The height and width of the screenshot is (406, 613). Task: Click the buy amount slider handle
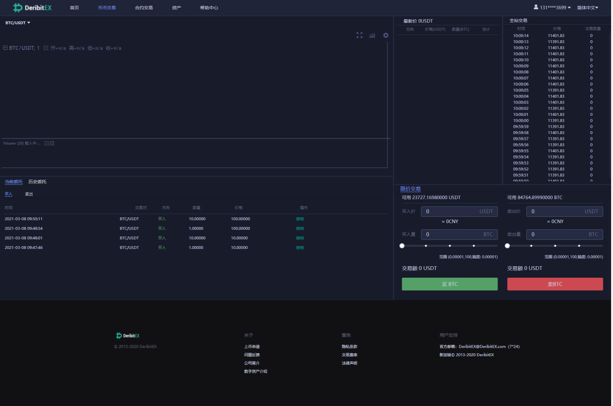tap(402, 246)
